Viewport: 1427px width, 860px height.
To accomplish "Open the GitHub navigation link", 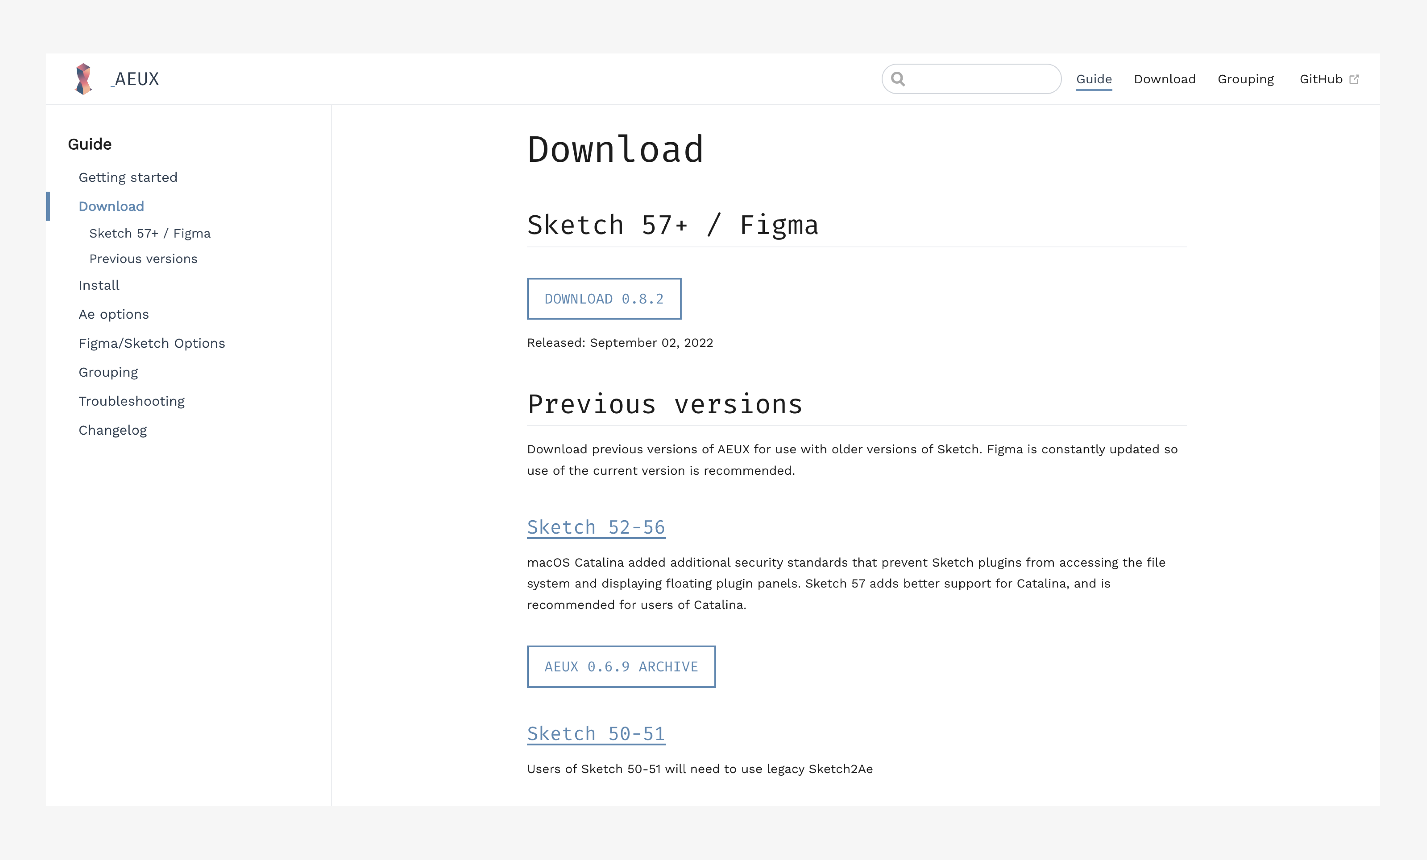I will pyautogui.click(x=1320, y=79).
